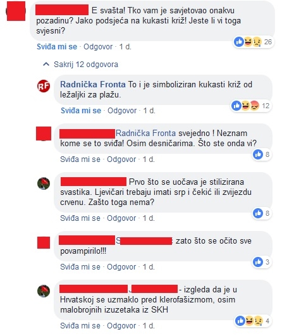
Task: Click the avatar beside the 'klerofašizmom' comment
Action: pyautogui.click(x=44, y=291)
